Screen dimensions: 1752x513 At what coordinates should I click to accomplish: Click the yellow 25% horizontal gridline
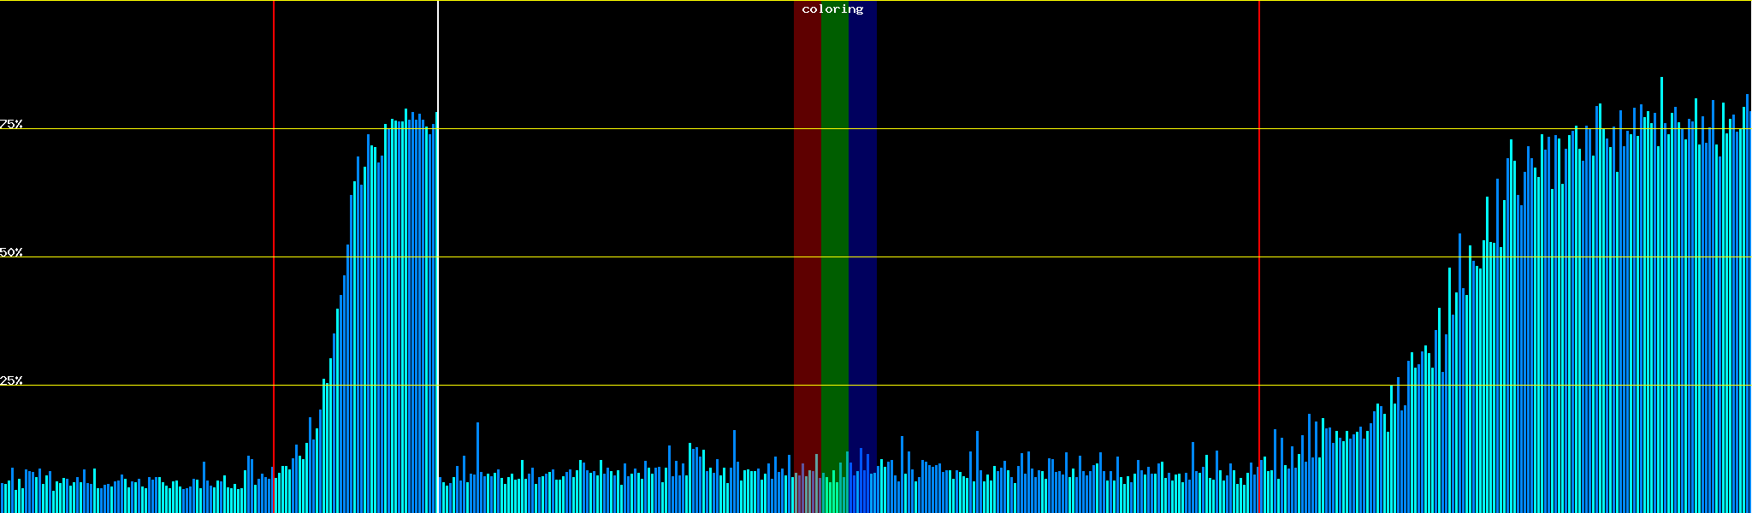click(x=599, y=386)
